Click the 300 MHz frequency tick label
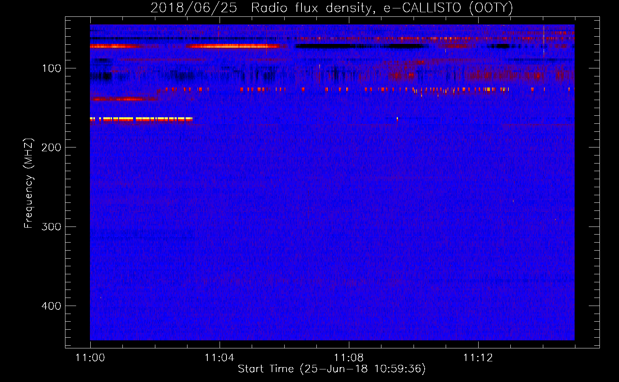The image size is (619, 382). [51, 227]
